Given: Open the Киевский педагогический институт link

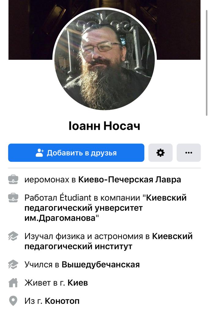Looking at the screenshot, I should [x=109, y=241].
